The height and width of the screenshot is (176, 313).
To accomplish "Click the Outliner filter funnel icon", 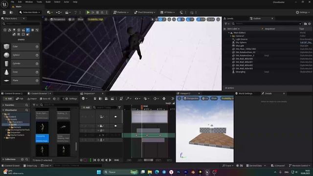I will [x=226, y=24].
